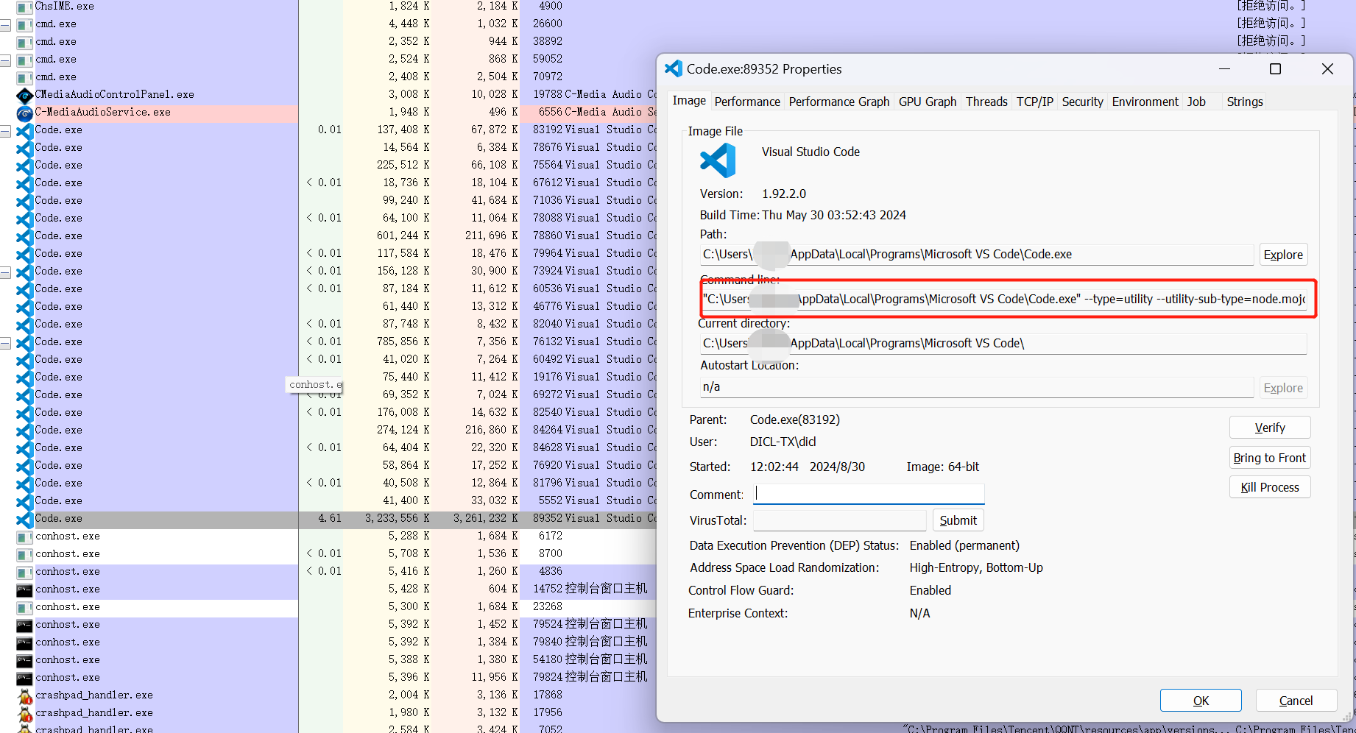This screenshot has height=733, width=1356.
Task: Click the Code.exe icon for PID 83192
Action: click(24, 130)
